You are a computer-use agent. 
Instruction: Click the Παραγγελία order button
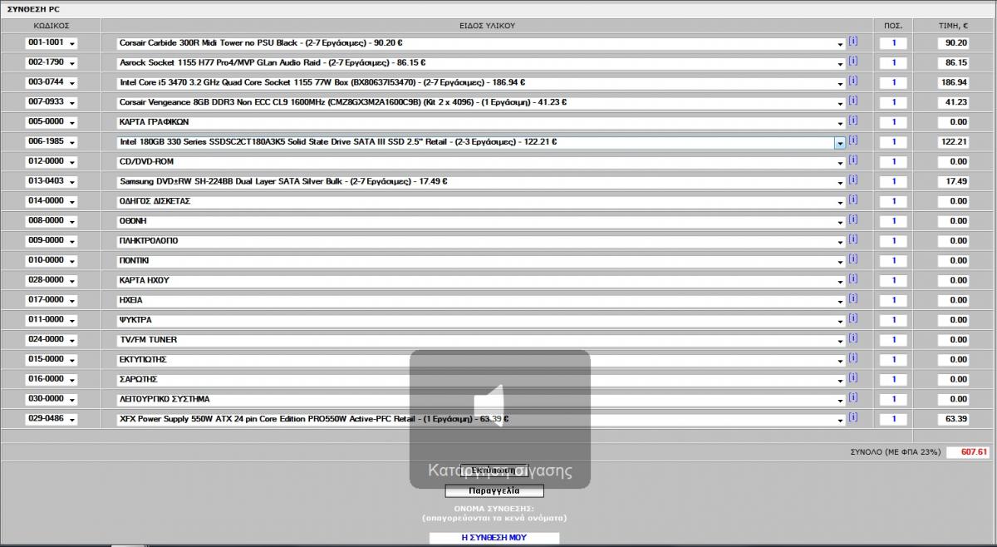(494, 491)
